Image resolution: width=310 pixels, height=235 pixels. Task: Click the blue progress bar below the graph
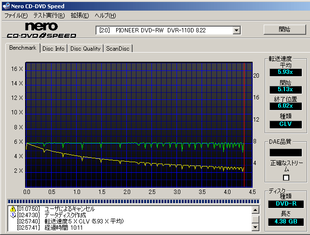[134, 201]
